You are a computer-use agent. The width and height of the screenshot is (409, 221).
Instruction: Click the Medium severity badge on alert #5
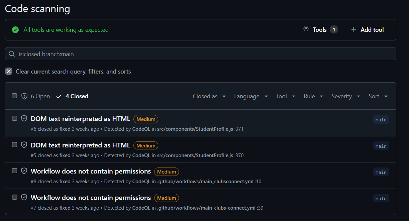[146, 145]
